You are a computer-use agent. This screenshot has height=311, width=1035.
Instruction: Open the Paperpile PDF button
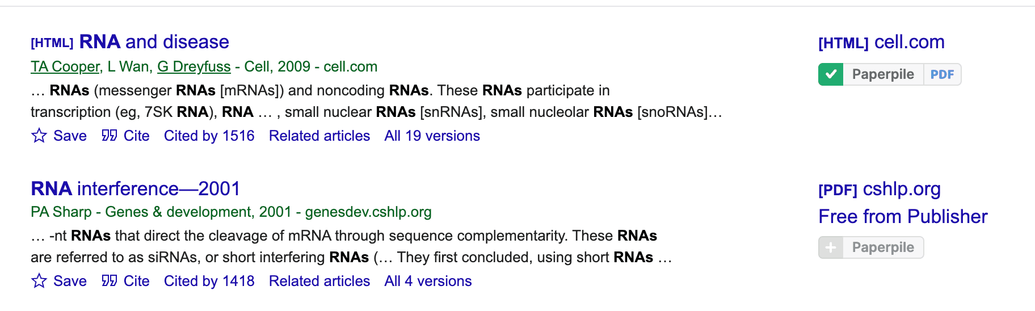pos(942,74)
